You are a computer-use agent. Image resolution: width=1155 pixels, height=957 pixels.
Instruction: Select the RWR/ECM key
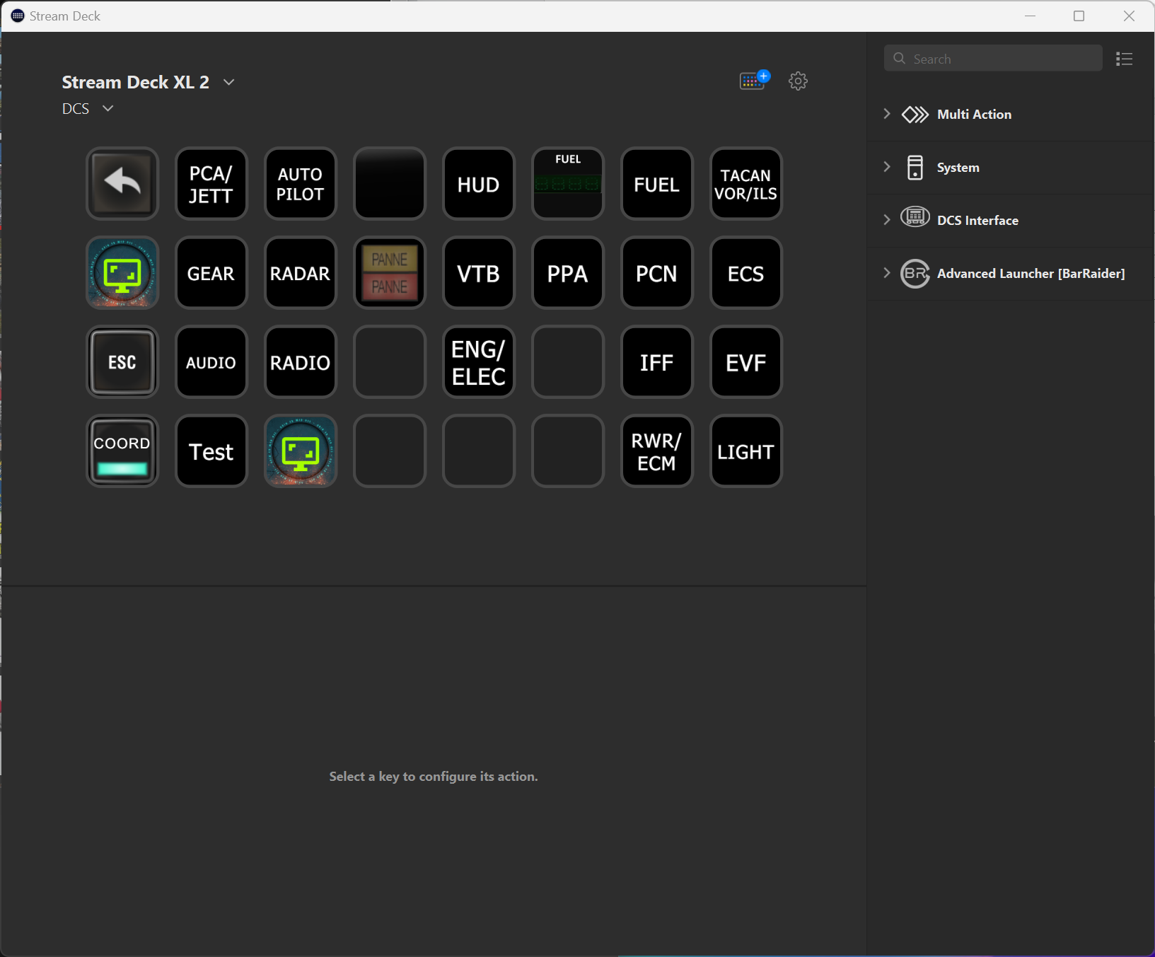click(x=657, y=451)
